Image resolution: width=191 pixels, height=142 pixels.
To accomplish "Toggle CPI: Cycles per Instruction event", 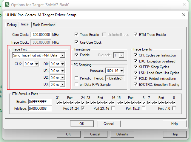I will pyautogui.click(x=135, y=55).
